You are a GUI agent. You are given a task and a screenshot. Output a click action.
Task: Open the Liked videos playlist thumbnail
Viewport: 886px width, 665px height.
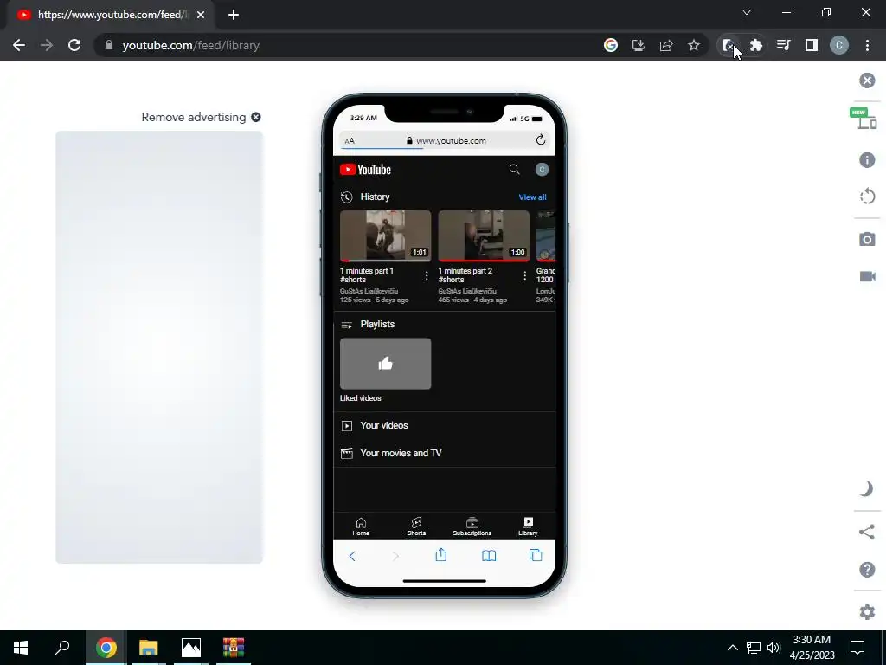385,364
